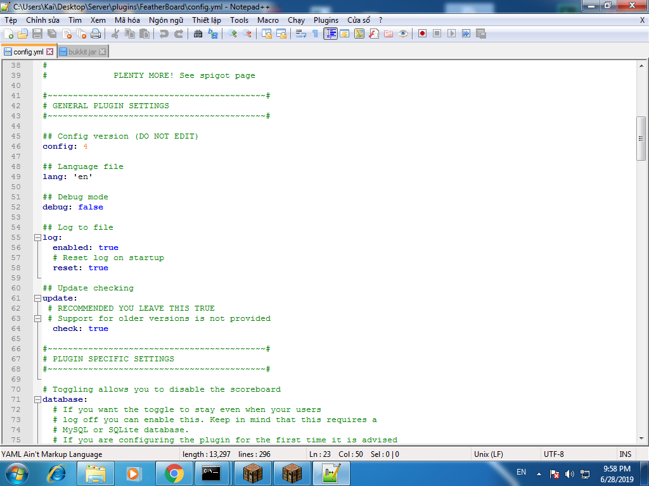649x486 pixels.
Task: Zoom out with the magnifier minus icon
Action: coord(247,34)
